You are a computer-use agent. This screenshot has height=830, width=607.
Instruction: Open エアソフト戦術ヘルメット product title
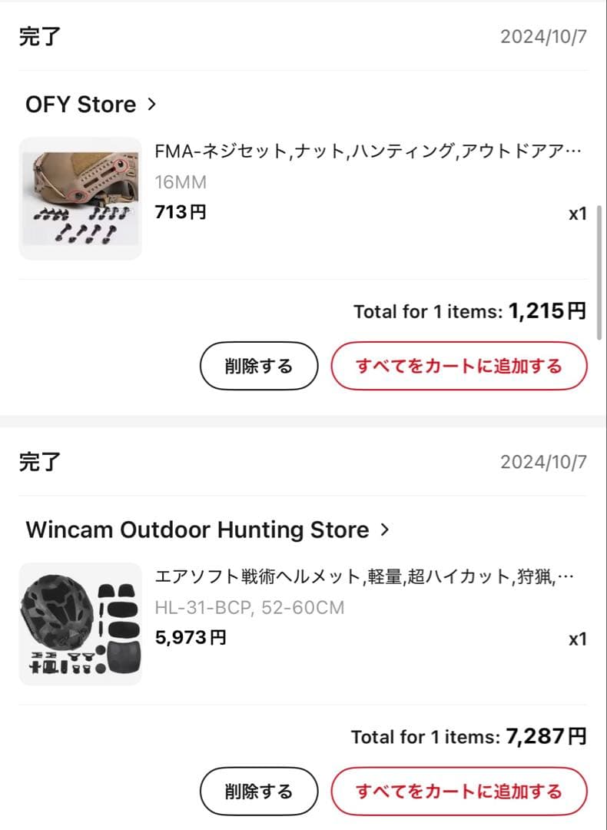(367, 577)
